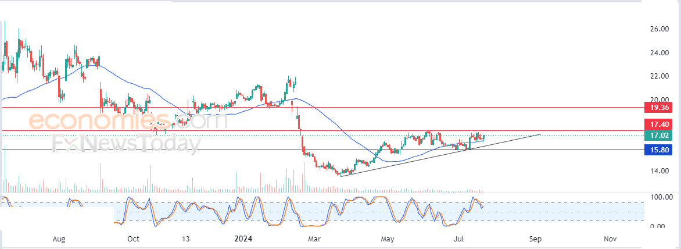Viewport: 681px width, 249px height.
Task: Click the May label on time axis
Action: (388, 239)
